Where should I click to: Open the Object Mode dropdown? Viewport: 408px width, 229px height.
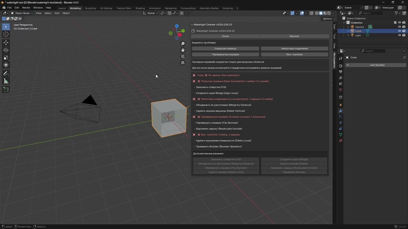[22, 13]
